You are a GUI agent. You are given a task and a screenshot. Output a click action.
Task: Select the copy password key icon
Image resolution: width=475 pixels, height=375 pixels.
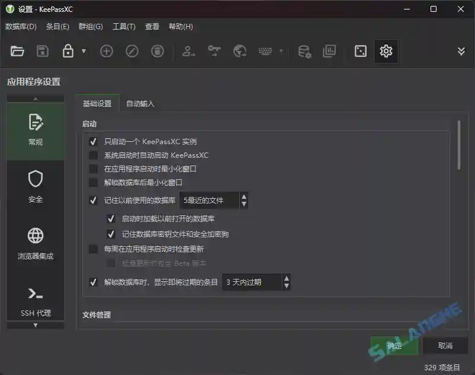(x=214, y=51)
